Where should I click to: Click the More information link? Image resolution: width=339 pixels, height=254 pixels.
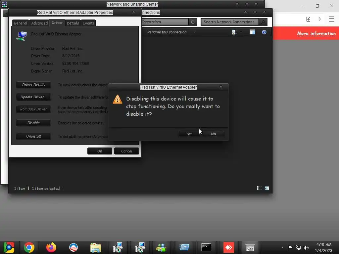point(316,33)
